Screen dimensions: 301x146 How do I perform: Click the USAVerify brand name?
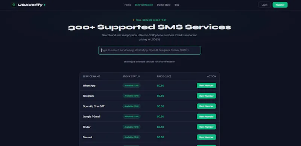pyautogui.click(x=30, y=5)
